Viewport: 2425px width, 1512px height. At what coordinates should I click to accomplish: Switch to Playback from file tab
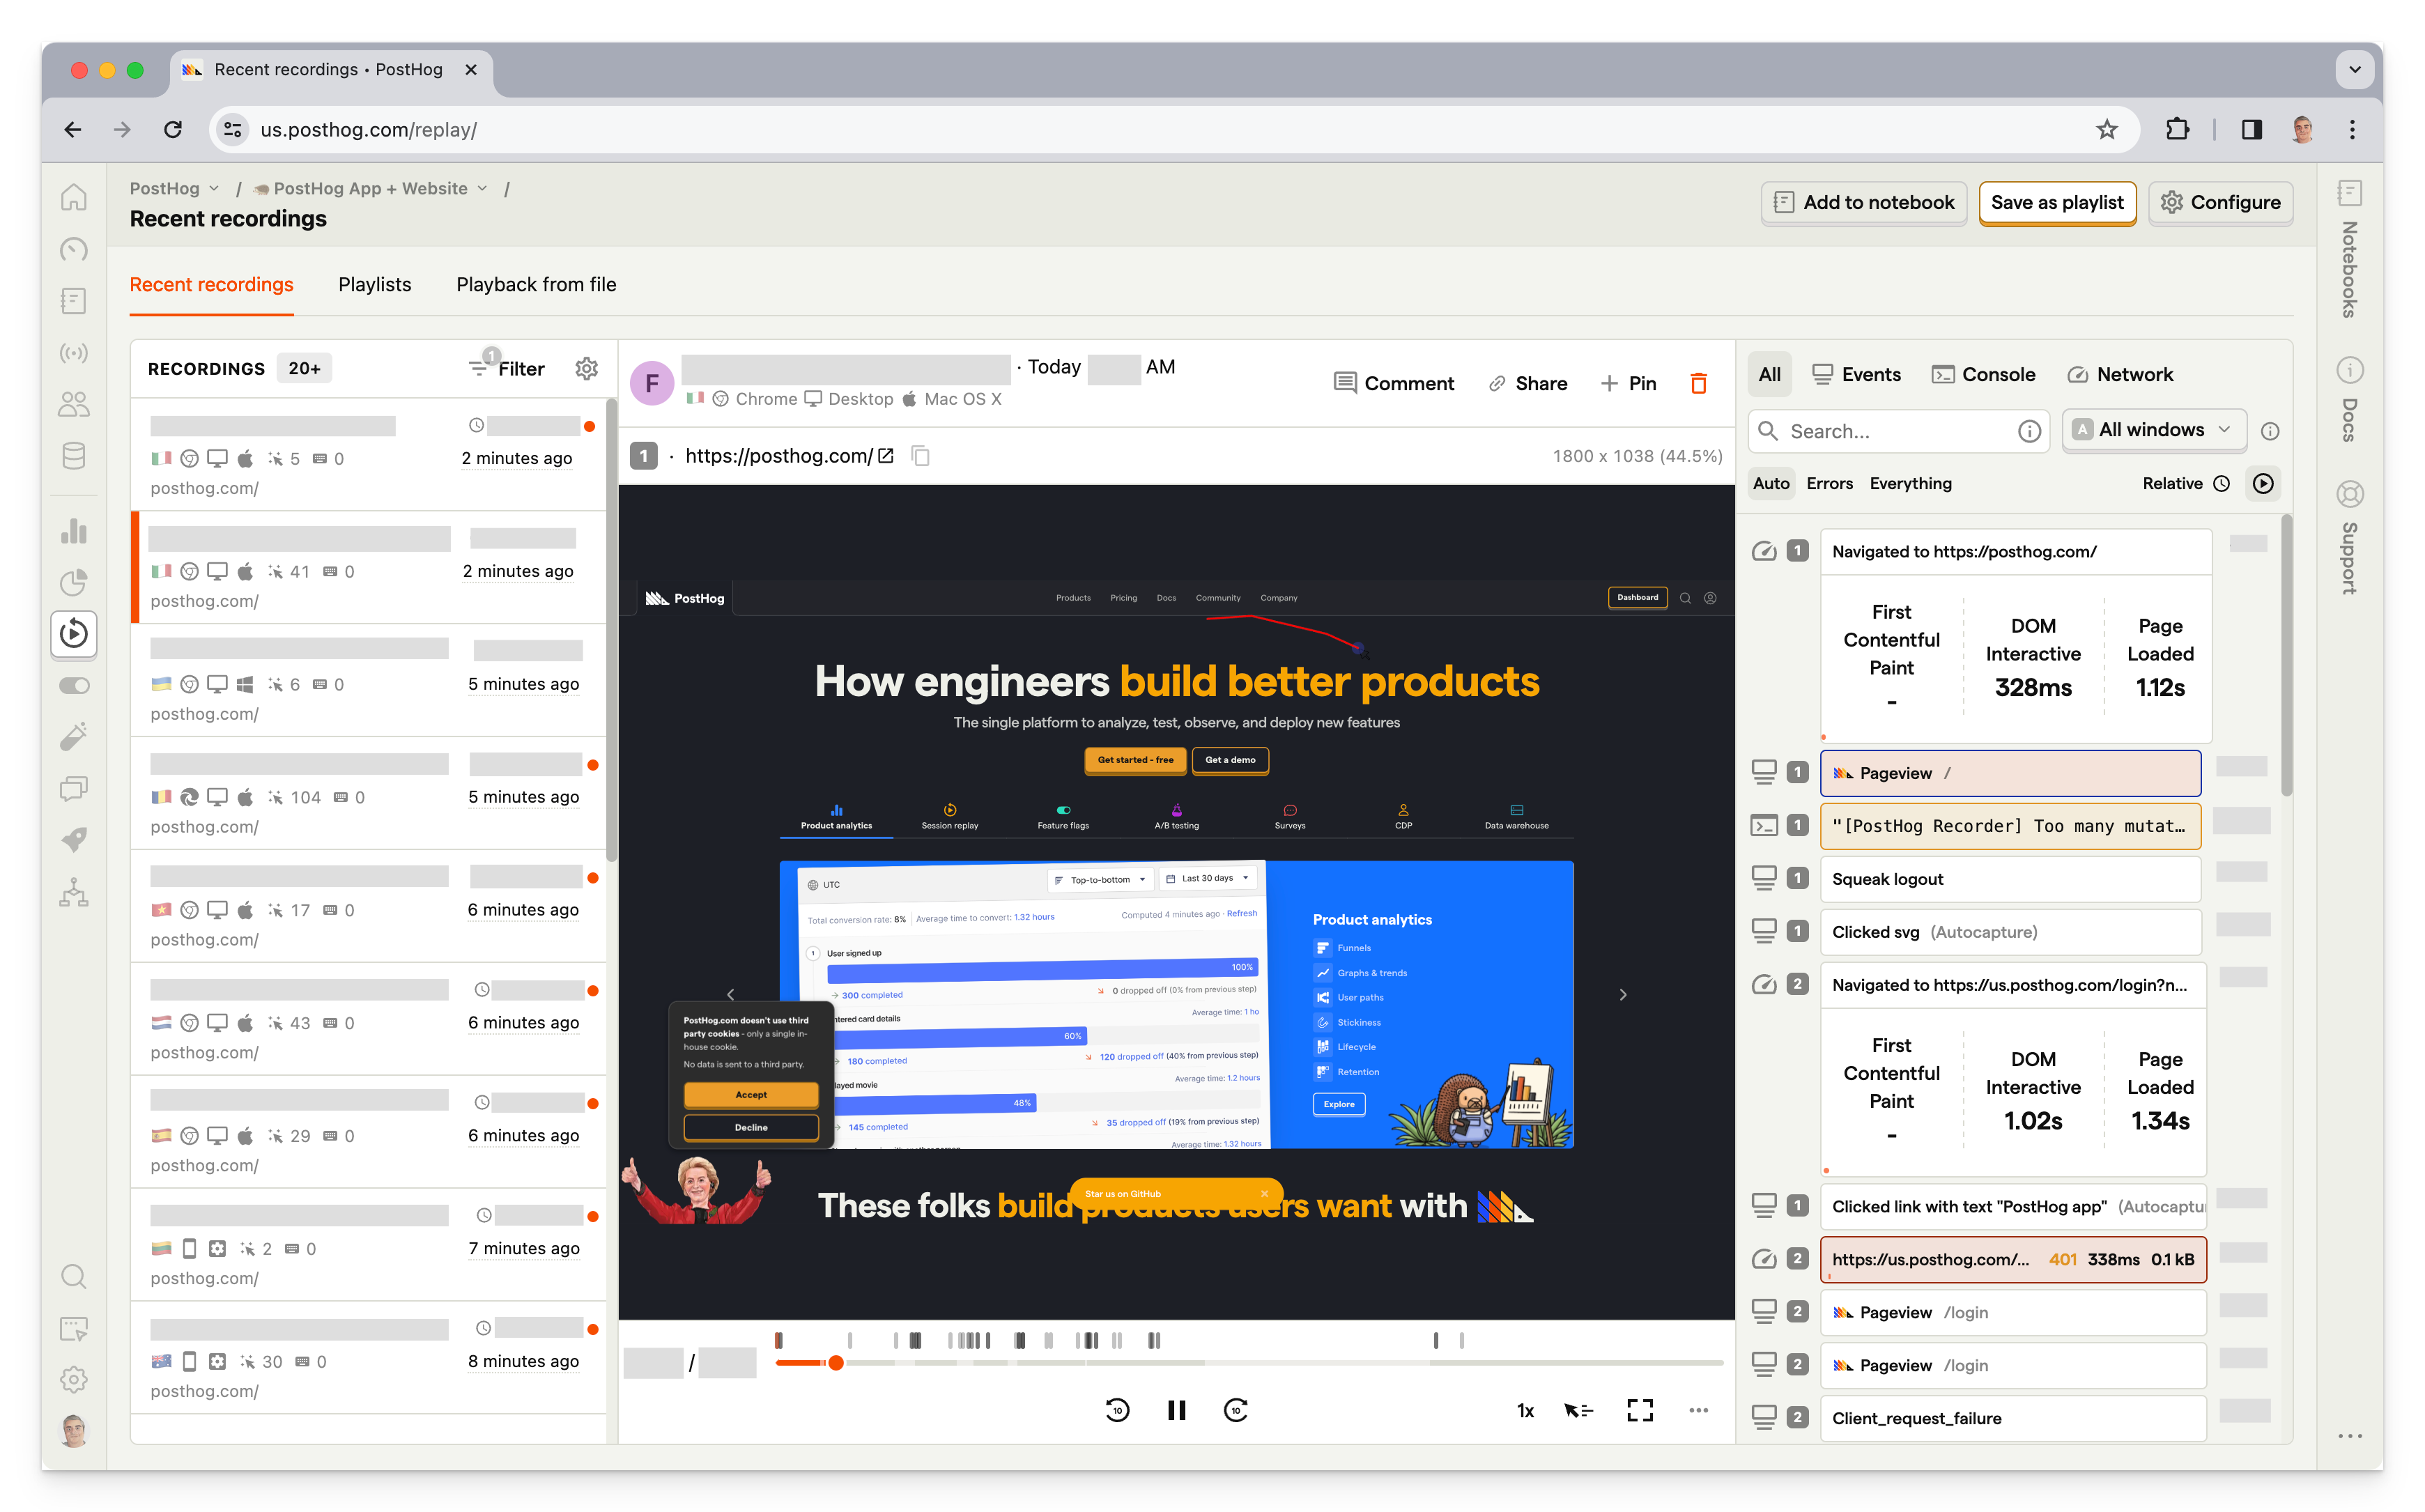point(536,285)
